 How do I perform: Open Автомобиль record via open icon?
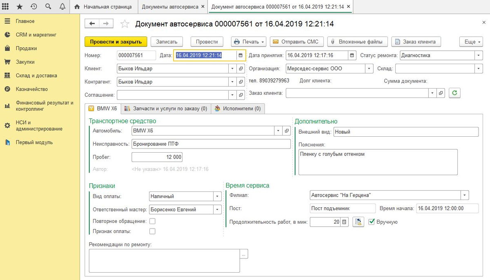(287, 131)
